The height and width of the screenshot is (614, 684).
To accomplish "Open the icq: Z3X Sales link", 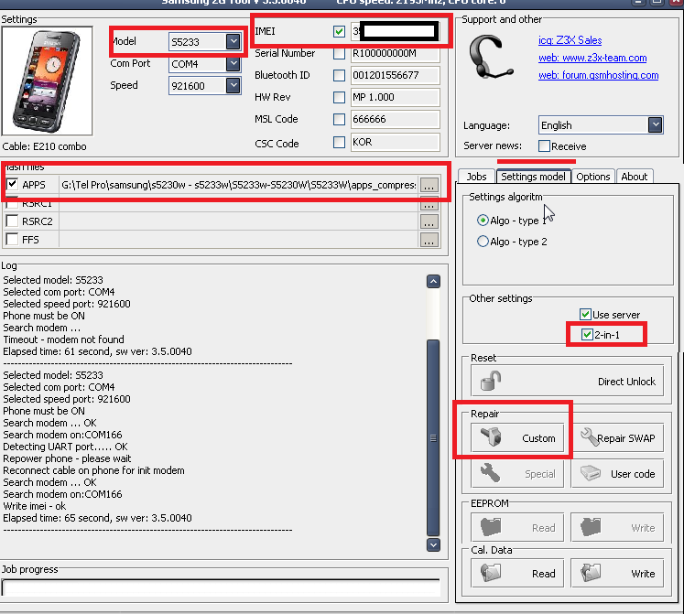I will coord(570,40).
